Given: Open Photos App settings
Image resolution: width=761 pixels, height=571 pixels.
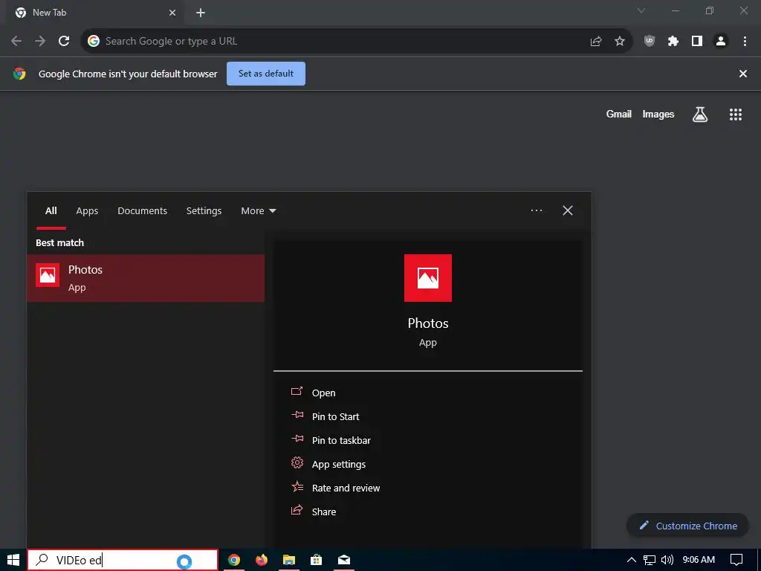Looking at the screenshot, I should click(339, 464).
